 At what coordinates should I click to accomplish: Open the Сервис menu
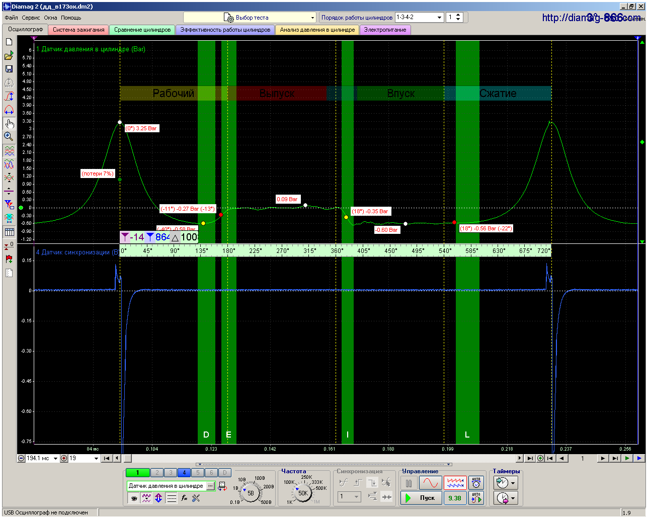(31, 18)
